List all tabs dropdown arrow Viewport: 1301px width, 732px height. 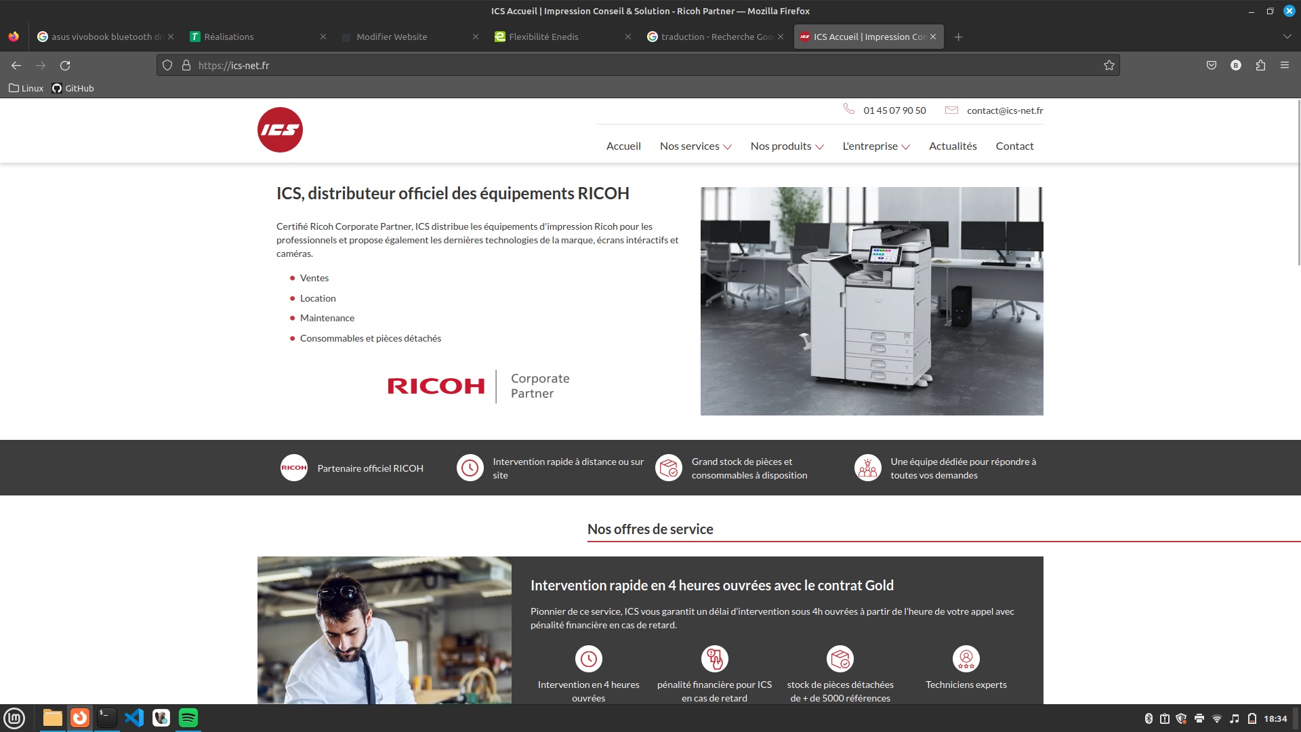pos(1287,37)
